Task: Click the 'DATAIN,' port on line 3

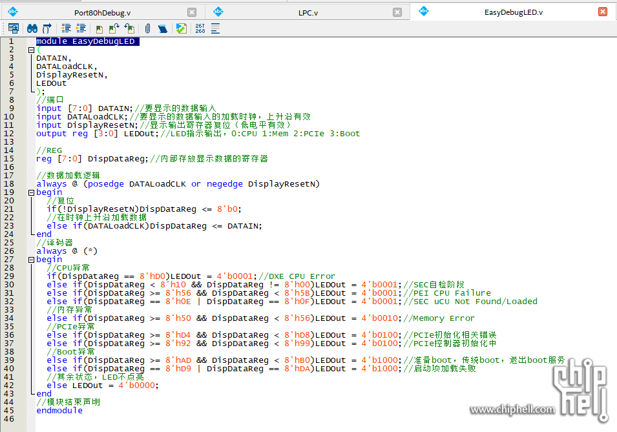Action: (x=54, y=58)
